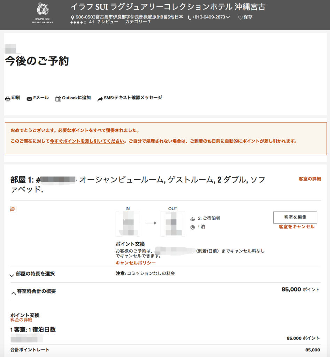Click the printer icon
Viewport: 330px width, 357px height.
tap(8, 99)
